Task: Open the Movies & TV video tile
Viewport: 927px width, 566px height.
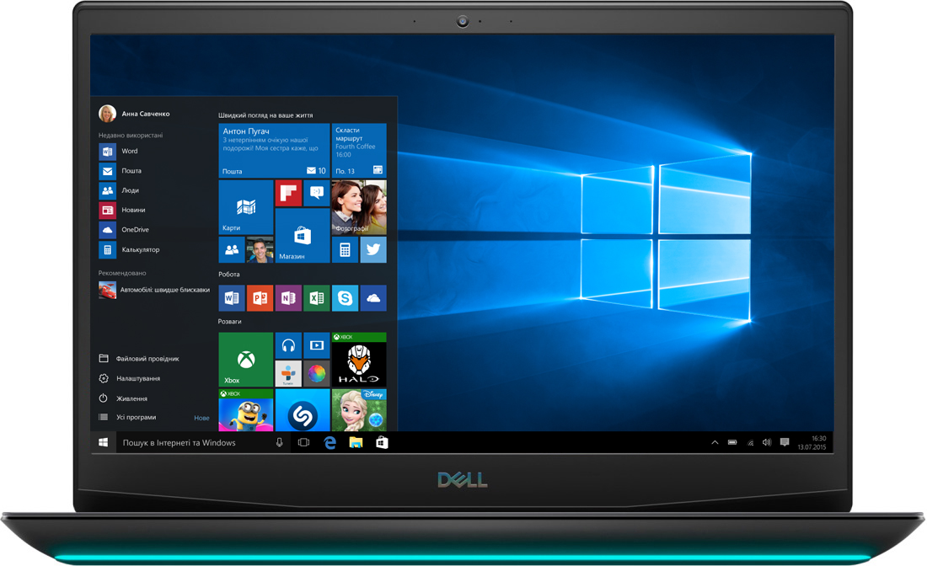Action: 316,345
